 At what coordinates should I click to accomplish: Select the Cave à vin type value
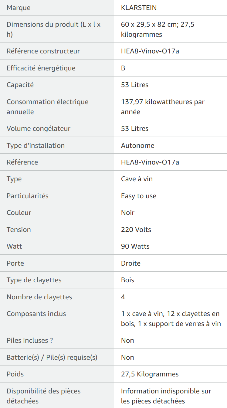pyautogui.click(x=137, y=179)
